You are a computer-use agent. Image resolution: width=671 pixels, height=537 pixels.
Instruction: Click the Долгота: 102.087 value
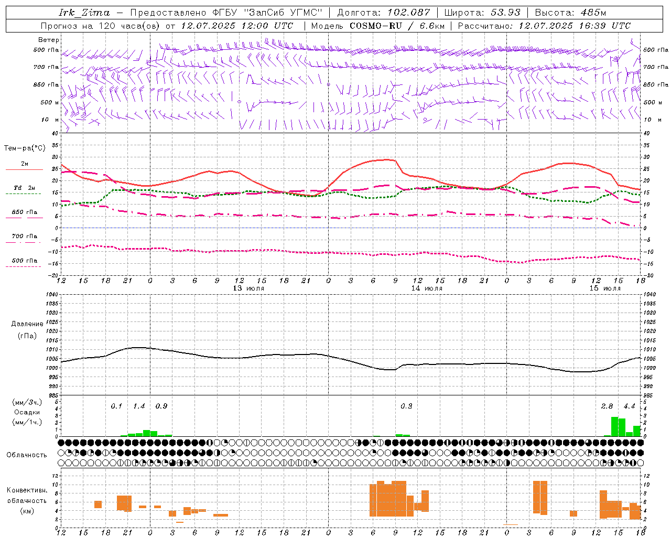(x=383, y=13)
